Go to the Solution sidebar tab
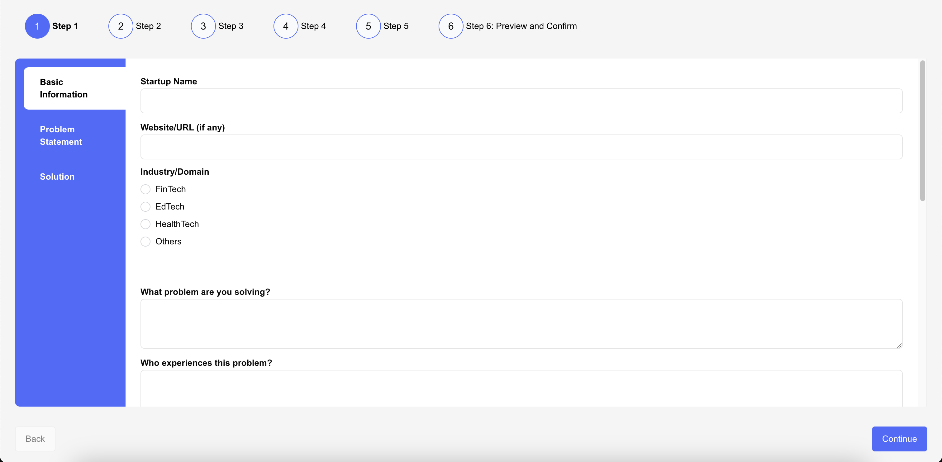The height and width of the screenshot is (462, 942). click(x=57, y=177)
